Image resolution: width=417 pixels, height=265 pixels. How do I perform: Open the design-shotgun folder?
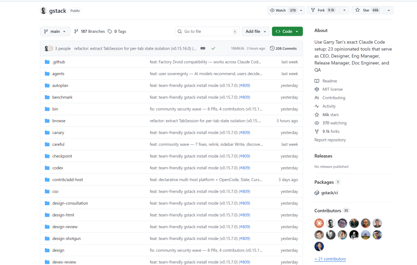tap(66, 239)
